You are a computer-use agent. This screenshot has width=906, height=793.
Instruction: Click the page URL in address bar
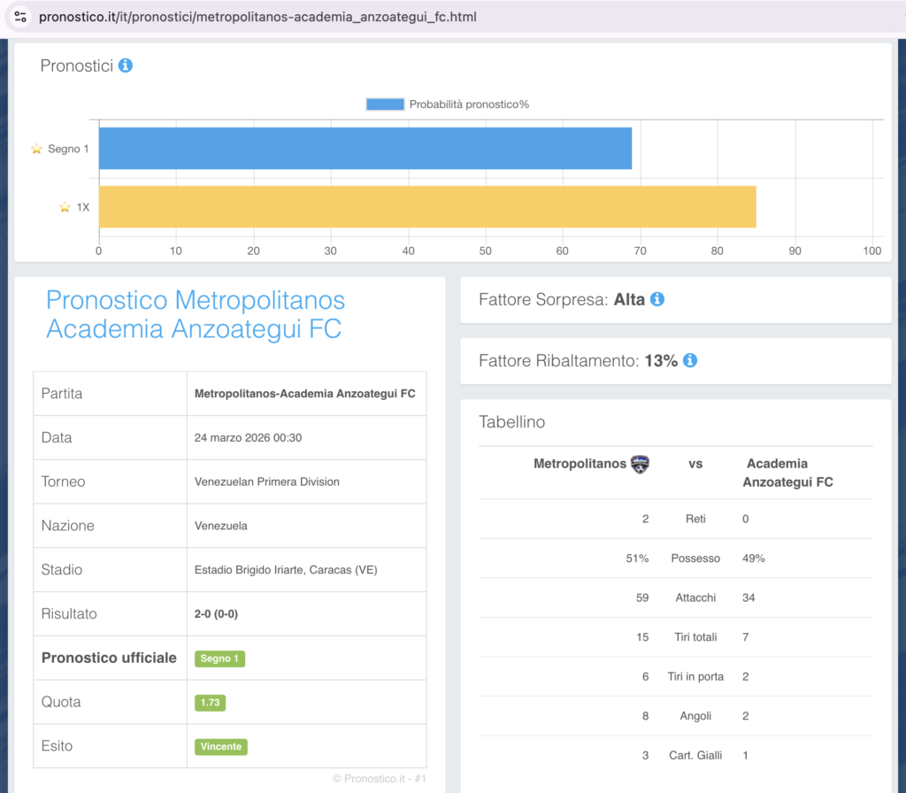(258, 17)
